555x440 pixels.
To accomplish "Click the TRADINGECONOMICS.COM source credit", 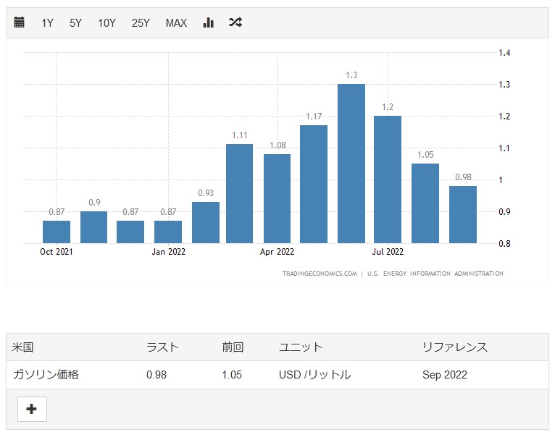I will click(320, 274).
